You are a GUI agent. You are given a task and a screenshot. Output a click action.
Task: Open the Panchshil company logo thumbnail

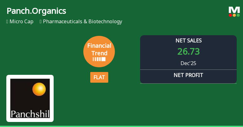(30, 98)
